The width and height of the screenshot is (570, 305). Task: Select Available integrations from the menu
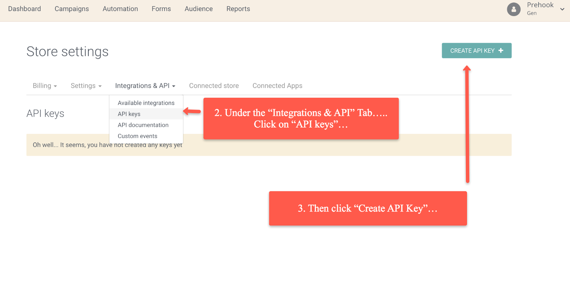[x=146, y=103]
